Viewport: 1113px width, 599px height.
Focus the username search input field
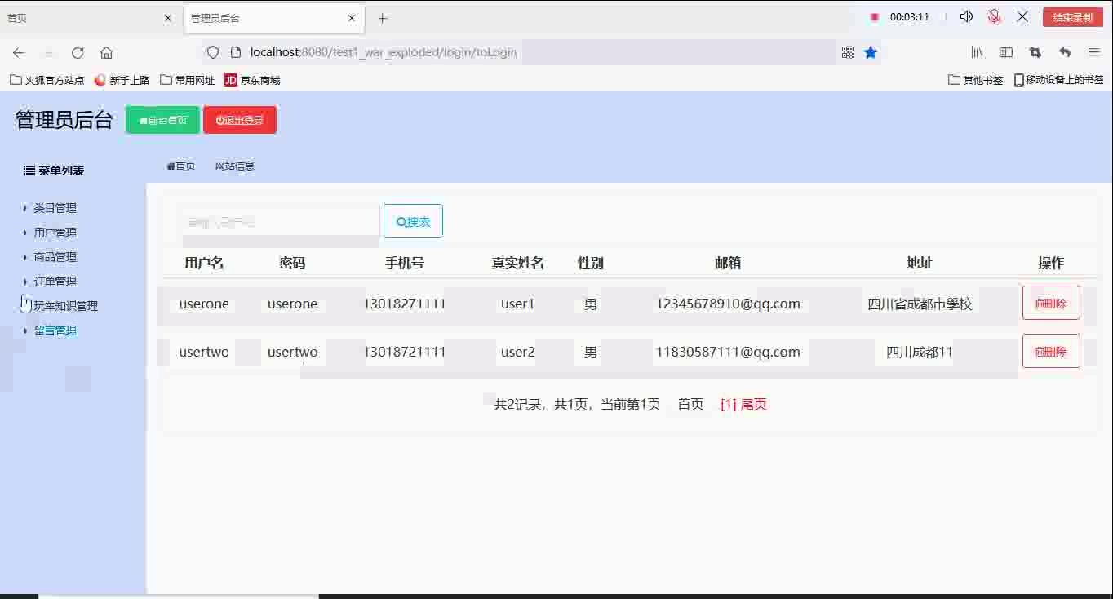pyautogui.click(x=279, y=221)
